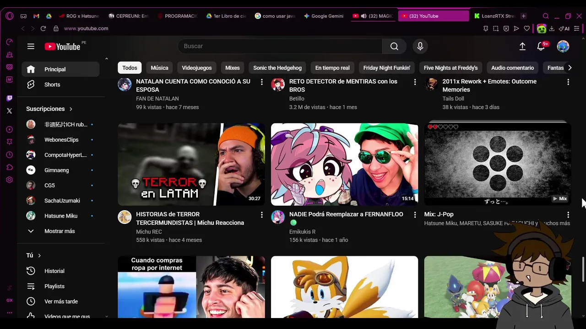
Task: Add page to bookmarks heart
Action: point(527,28)
